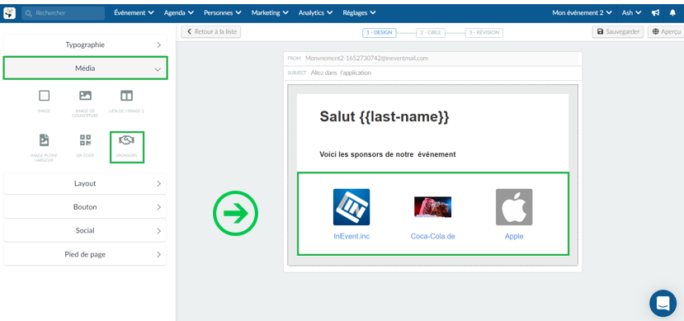Click the Salut {{last-name}} heading
Viewport: 684px width, 321px height.
(384, 117)
